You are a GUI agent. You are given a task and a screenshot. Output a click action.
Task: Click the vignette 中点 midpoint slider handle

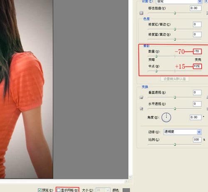pyautogui.click(x=156, y=71)
